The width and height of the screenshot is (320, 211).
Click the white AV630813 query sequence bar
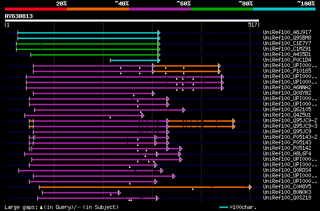tap(132, 21)
